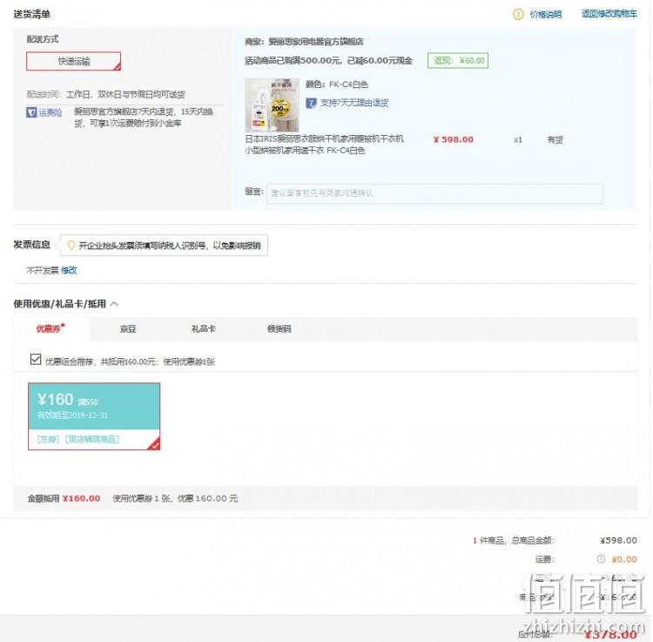Open the 领货码 tab
653x642 pixels.
coord(279,329)
